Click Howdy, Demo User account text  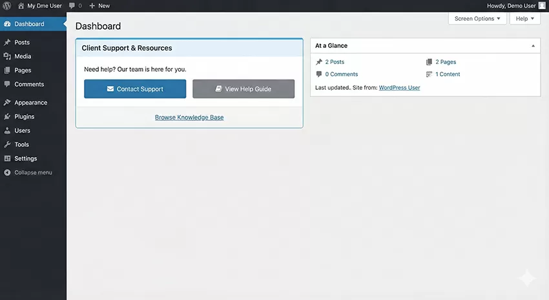click(511, 6)
